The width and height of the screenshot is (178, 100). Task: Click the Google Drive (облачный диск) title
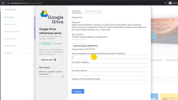click(x=50, y=31)
